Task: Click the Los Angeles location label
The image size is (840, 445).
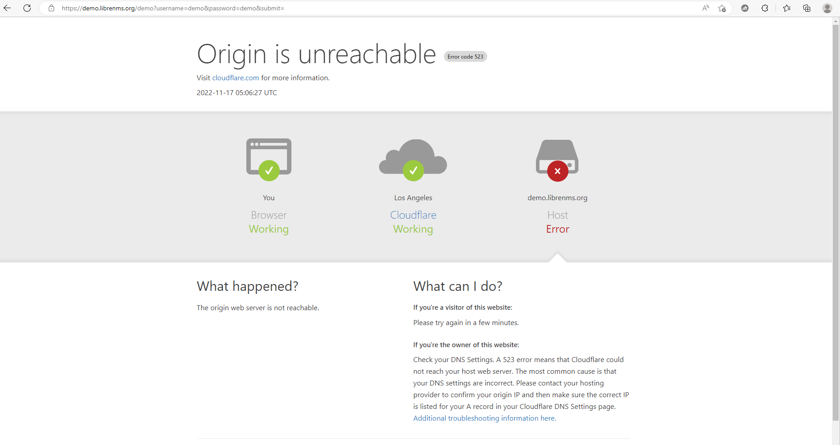Action: tap(413, 197)
